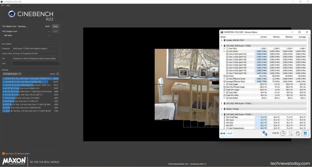The image size is (312, 167).
Task: Select the Xeon CPU E5-2697 v2 ranking entry
Action: click(x=30, y=95)
